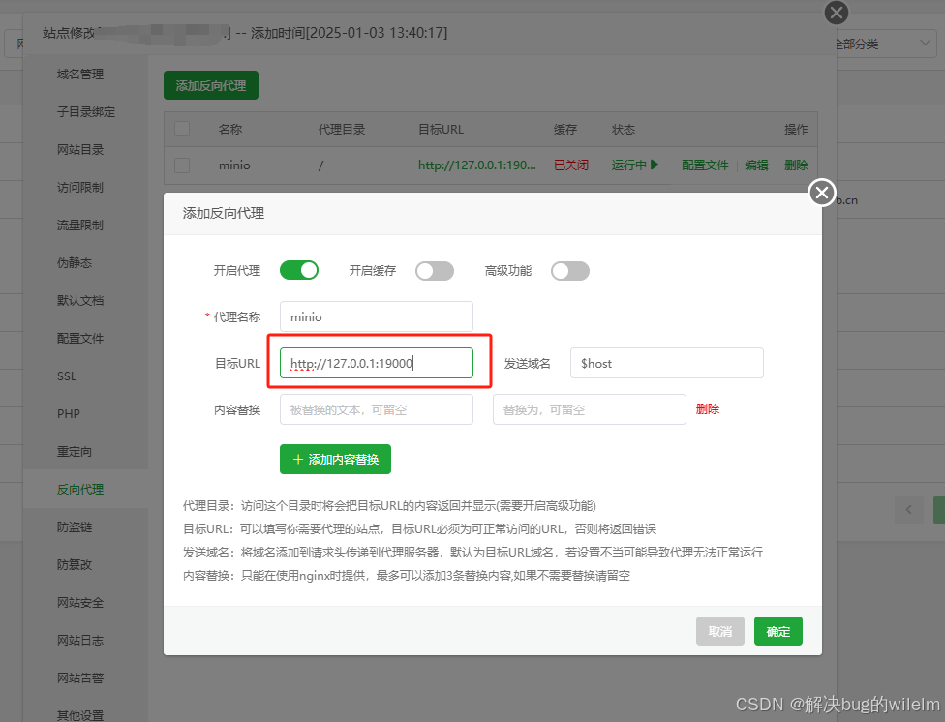Check the select-all checkbox in table header
This screenshot has width=945, height=722.
pos(182,129)
